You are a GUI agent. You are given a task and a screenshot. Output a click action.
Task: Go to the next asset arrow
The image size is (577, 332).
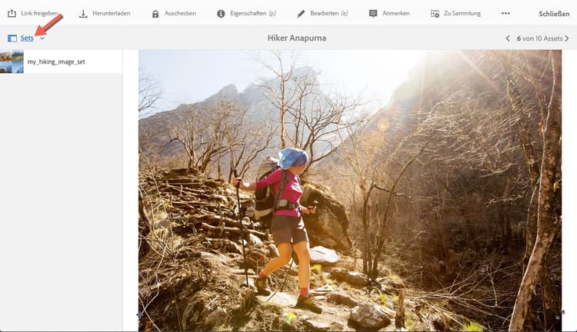click(567, 38)
